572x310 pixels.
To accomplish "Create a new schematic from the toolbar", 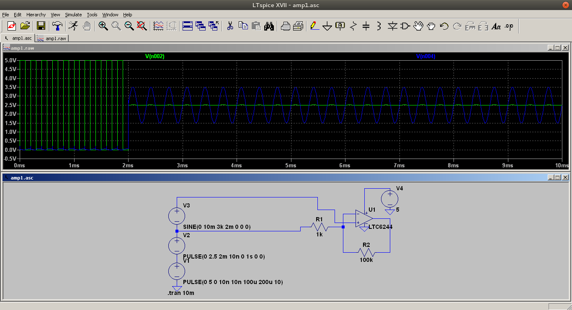I will coord(12,26).
